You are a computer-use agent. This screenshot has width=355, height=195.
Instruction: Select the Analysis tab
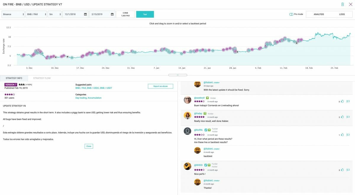[319, 14]
